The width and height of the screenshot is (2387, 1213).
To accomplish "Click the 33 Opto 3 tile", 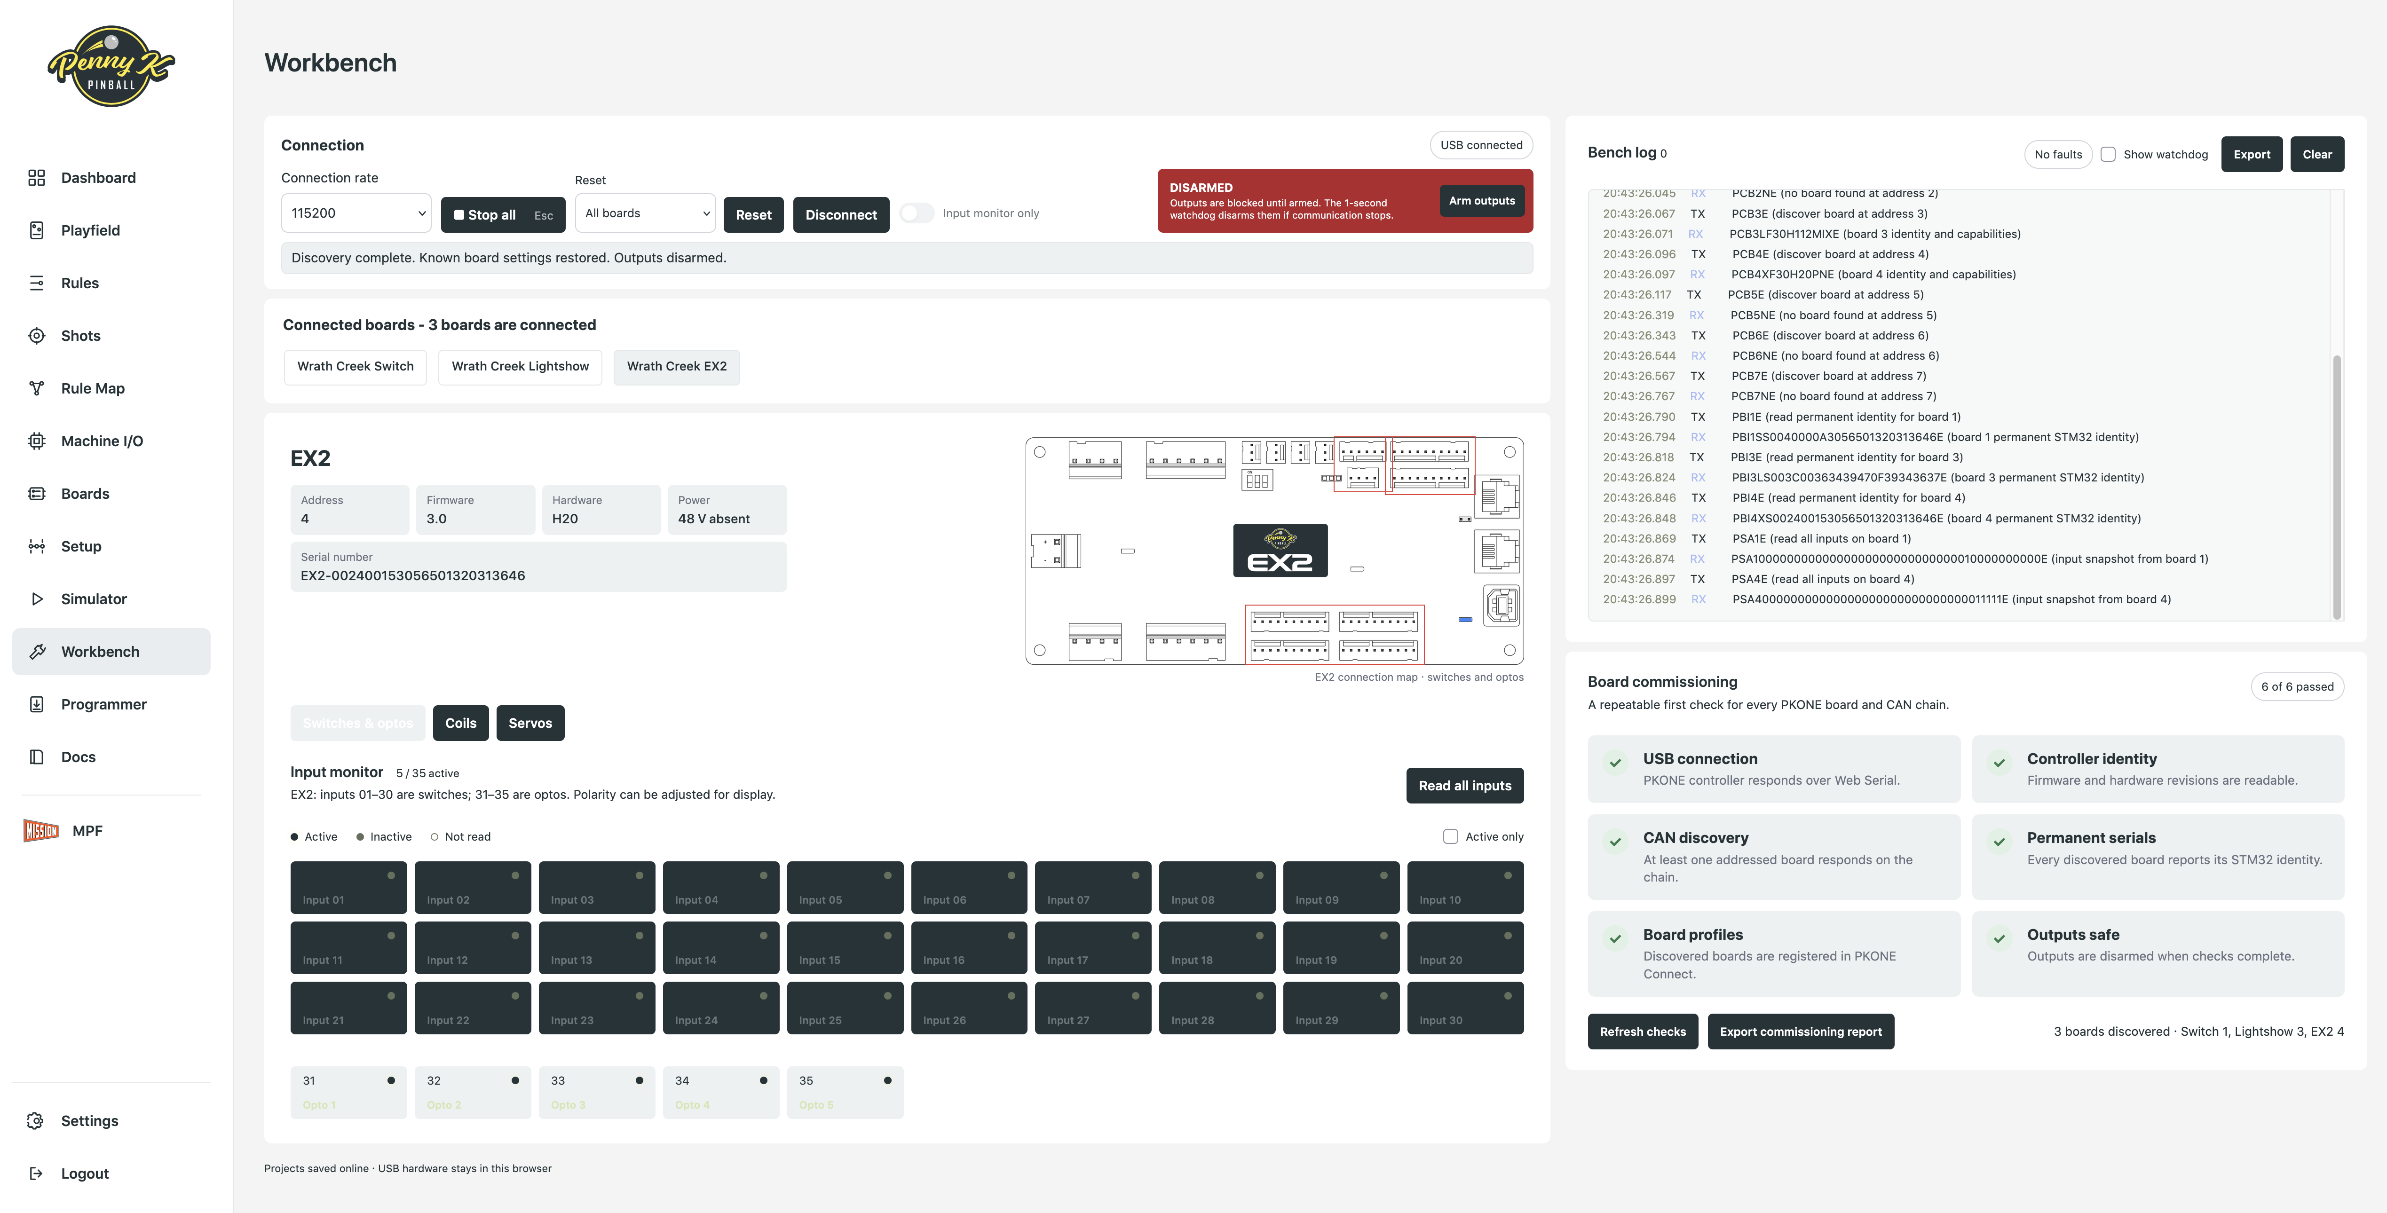I will tap(597, 1093).
